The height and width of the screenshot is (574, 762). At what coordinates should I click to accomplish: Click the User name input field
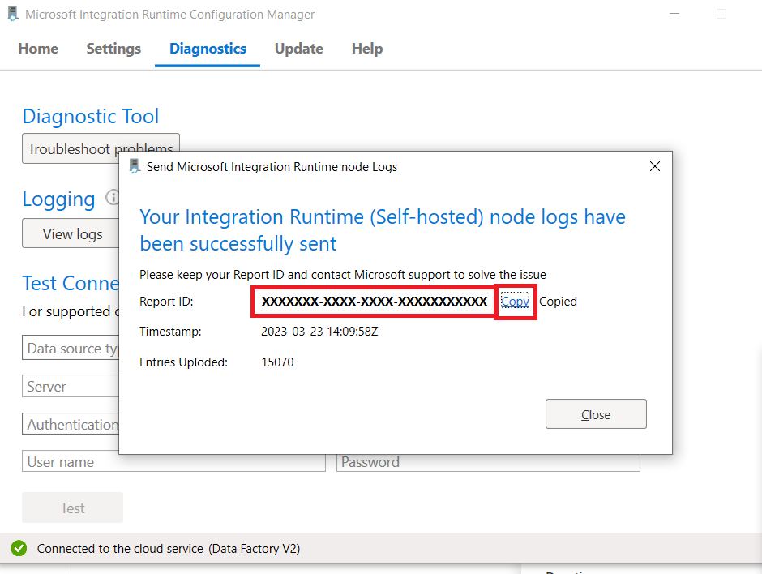(173, 462)
